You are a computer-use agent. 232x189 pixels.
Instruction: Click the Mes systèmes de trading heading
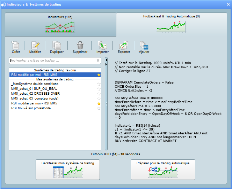pyautogui.click(x=55, y=79)
